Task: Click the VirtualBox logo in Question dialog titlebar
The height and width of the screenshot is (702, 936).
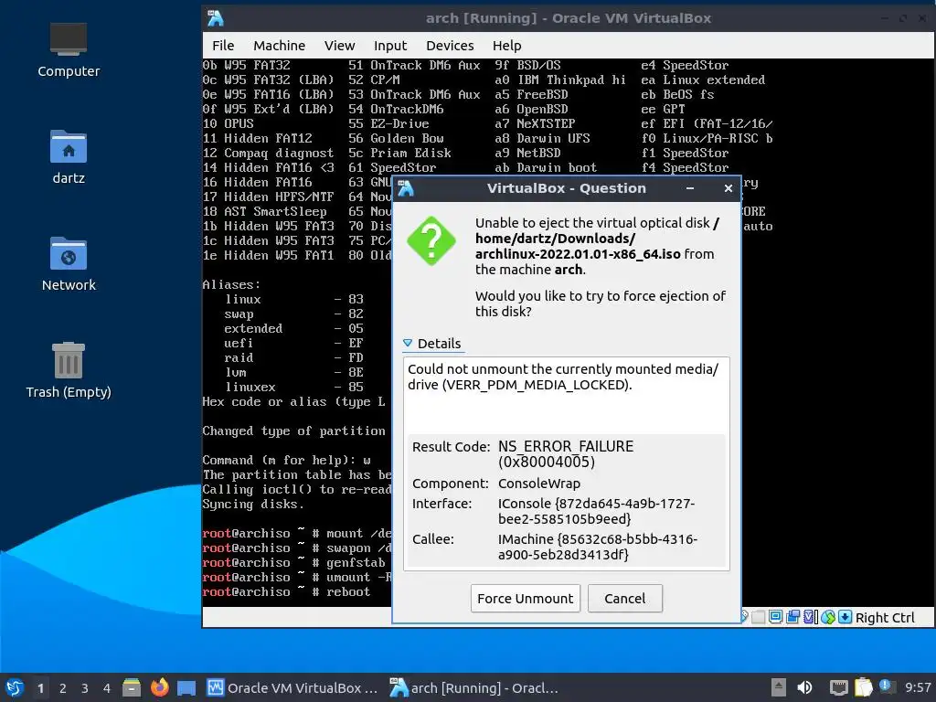Action: coord(406,188)
